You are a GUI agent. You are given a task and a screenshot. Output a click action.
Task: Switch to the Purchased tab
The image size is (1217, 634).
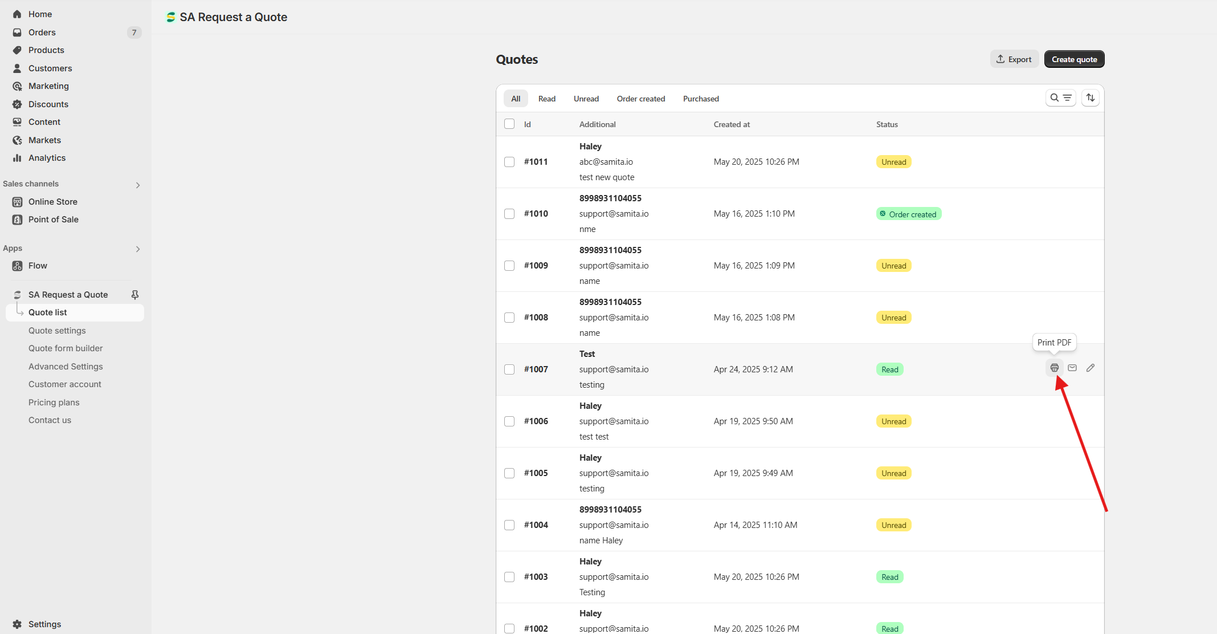coord(701,99)
